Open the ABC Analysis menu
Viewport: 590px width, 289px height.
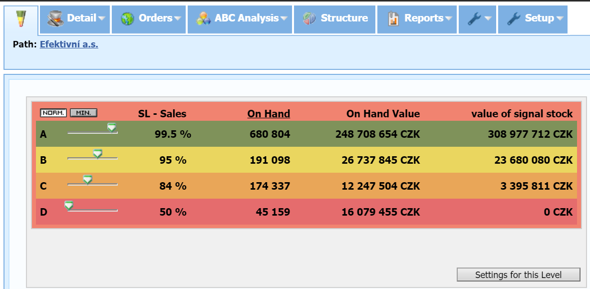(x=247, y=18)
